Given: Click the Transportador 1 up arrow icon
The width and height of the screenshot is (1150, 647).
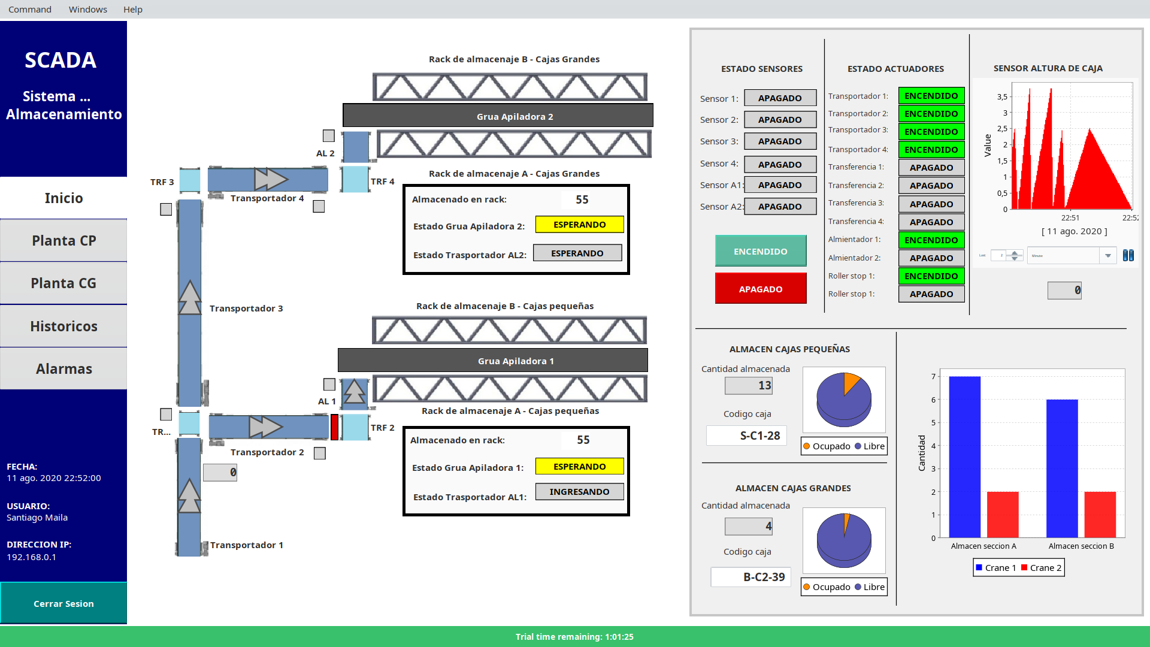Looking at the screenshot, I should click(189, 495).
